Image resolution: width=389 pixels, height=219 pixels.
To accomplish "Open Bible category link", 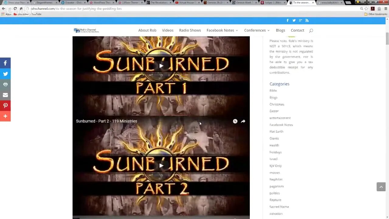I will point(273,91).
